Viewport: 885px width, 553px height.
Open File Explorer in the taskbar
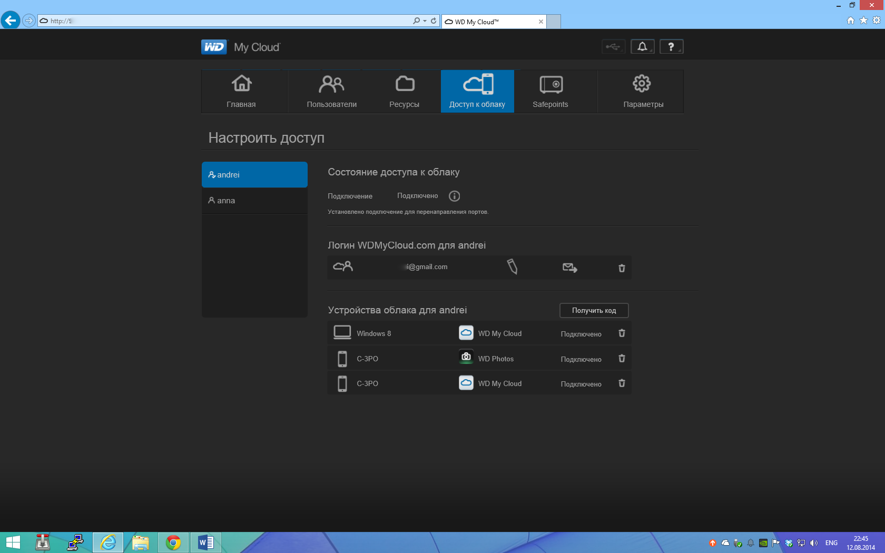[140, 542]
